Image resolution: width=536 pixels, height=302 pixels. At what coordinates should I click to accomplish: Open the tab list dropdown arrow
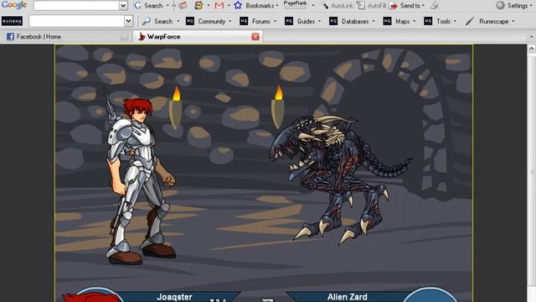point(531,37)
